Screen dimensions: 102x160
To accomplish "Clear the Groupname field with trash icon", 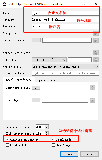I will pyautogui.click(x=96, y=33).
